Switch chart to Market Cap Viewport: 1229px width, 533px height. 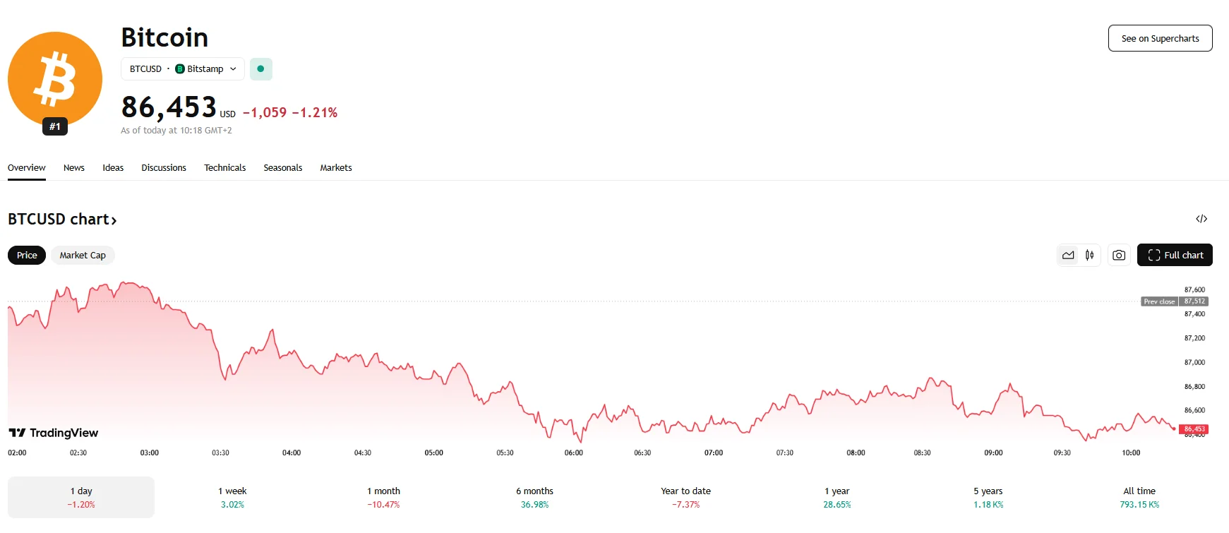(x=83, y=255)
